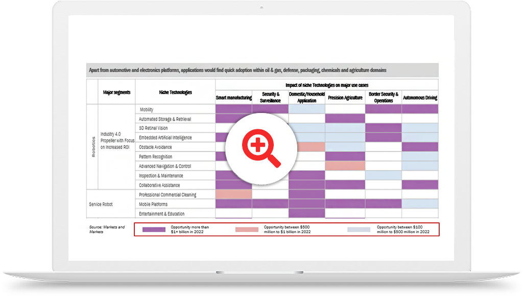Select the Entertainment & Education row label
This screenshot has height=296, width=523.
point(161,214)
